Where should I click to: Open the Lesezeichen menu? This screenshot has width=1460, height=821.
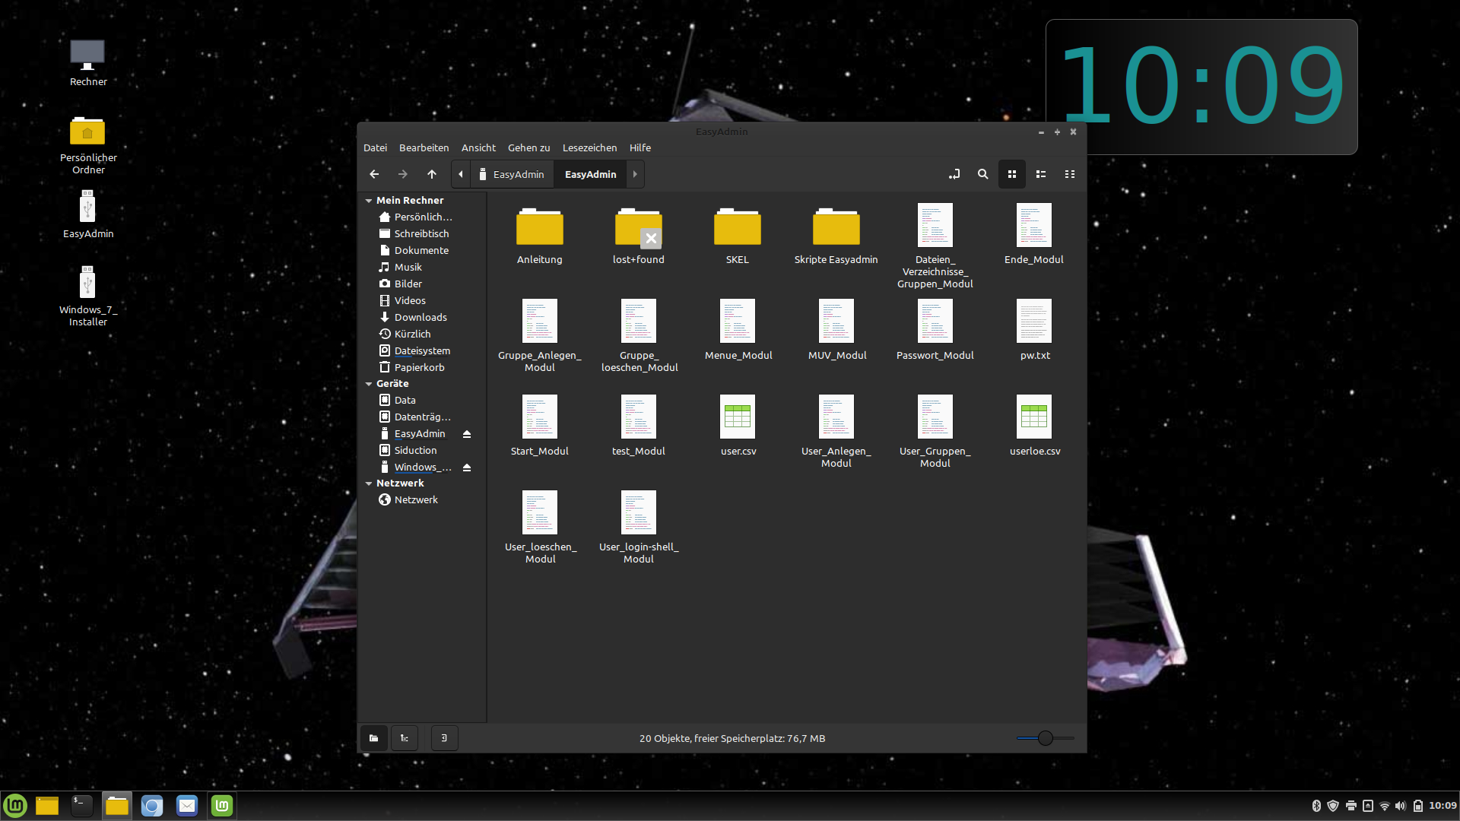coord(589,147)
